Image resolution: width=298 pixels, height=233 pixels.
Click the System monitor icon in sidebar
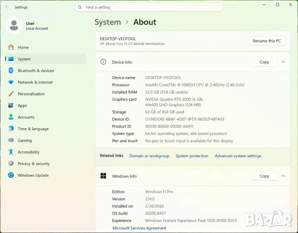11,59
